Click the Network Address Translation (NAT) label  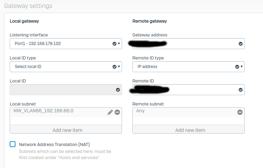(54, 144)
